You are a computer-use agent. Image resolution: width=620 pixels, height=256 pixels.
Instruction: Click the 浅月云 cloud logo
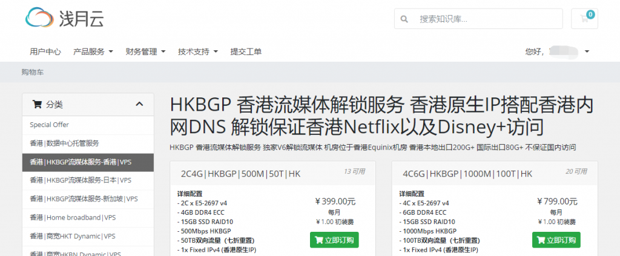click(x=64, y=18)
